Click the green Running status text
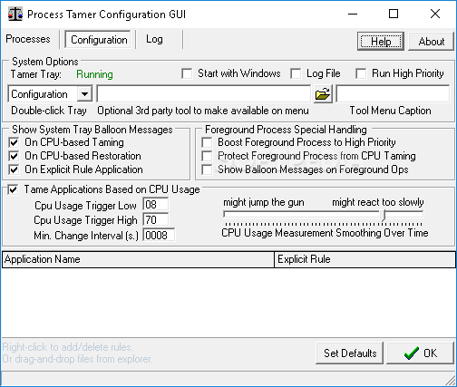This screenshot has width=457, height=387. click(x=94, y=74)
